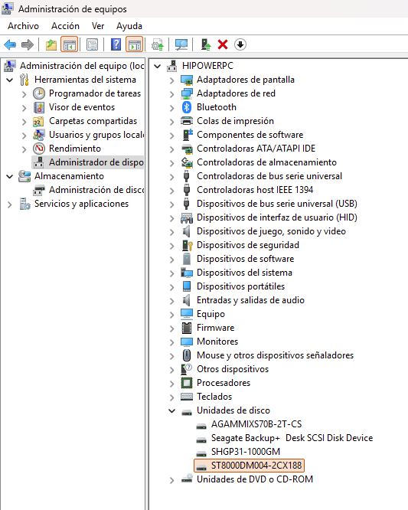This screenshot has width=408, height=510.
Task: Expand the Bluetooth category chevron
Action: [171, 108]
